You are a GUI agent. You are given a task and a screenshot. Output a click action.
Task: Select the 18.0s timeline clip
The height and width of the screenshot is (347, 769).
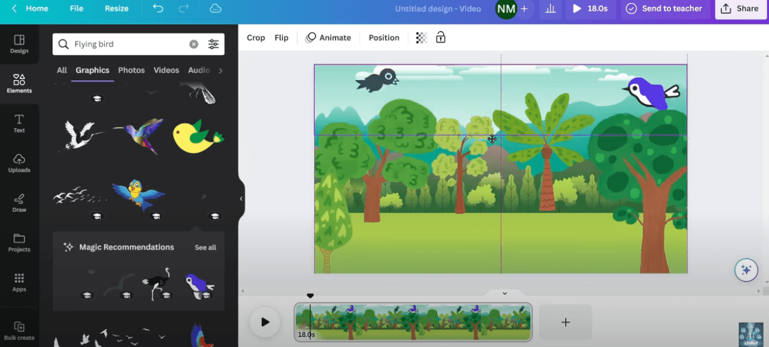pyautogui.click(x=413, y=322)
